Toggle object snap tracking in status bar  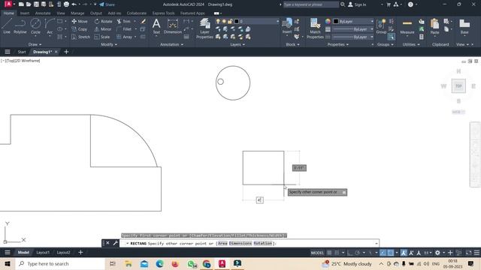click(383, 253)
